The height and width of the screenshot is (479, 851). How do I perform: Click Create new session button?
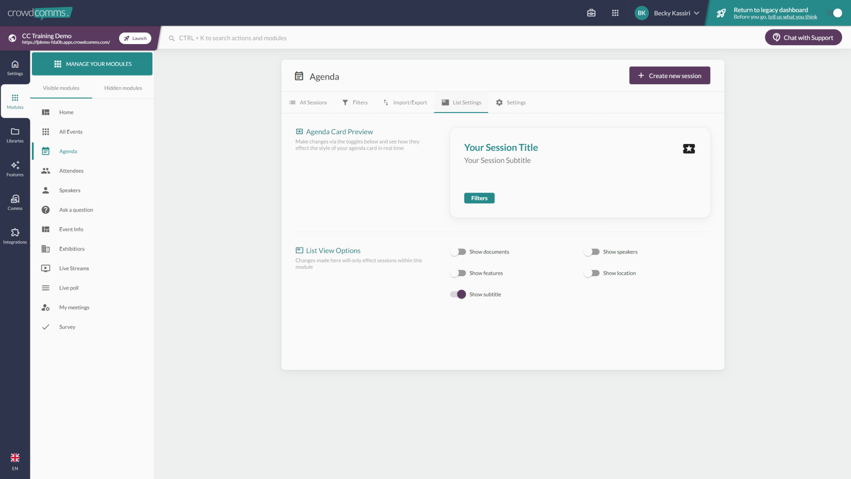pos(670,76)
